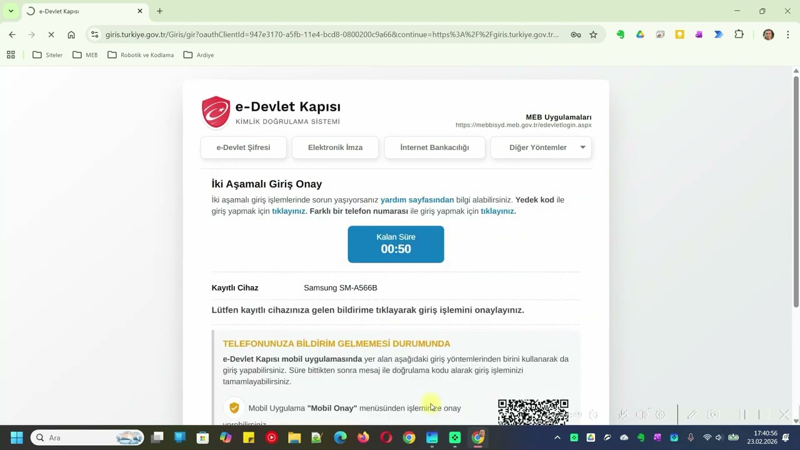The height and width of the screenshot is (450, 800).
Task: Open File Explorer from the taskbar
Action: click(x=294, y=437)
